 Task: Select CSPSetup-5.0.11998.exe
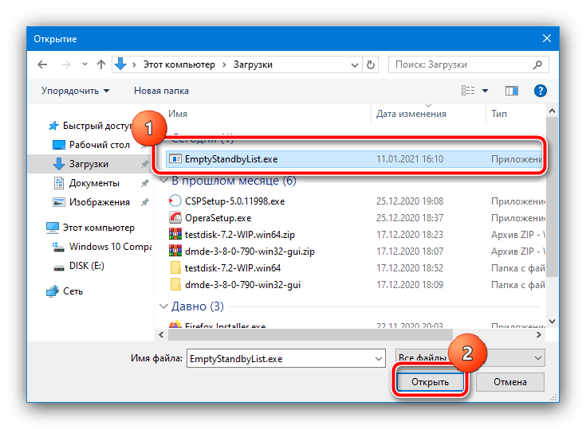pos(355,201)
